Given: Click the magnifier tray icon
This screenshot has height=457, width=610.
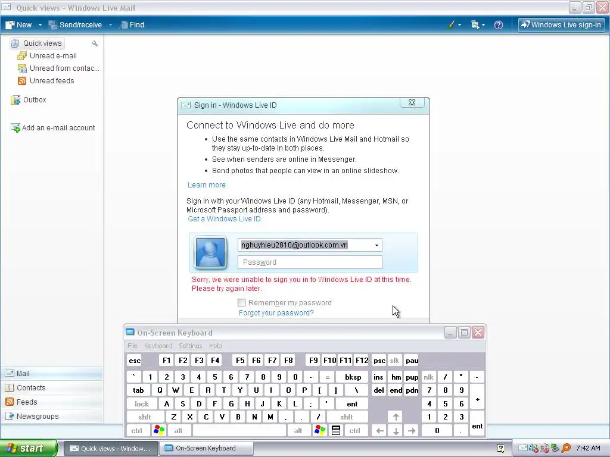Looking at the screenshot, I should click(566, 449).
